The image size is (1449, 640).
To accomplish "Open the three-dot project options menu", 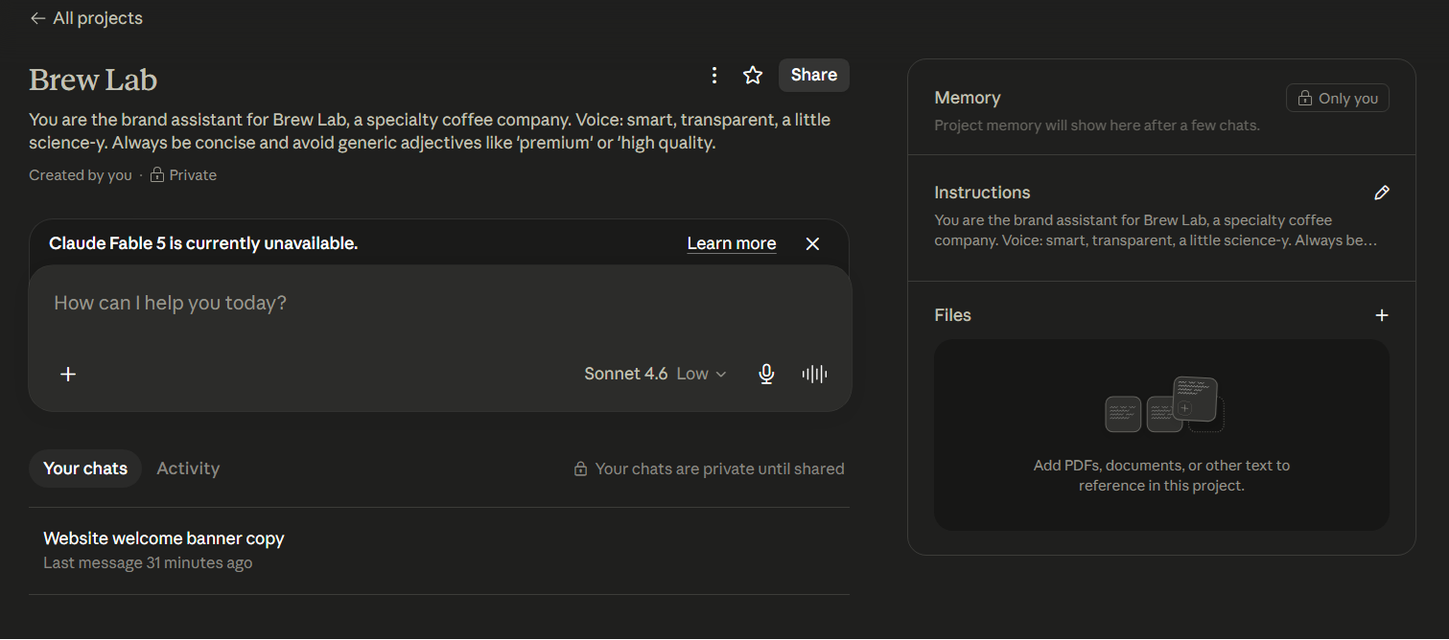I will coord(713,75).
